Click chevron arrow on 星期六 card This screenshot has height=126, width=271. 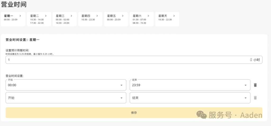pos(148,16)
